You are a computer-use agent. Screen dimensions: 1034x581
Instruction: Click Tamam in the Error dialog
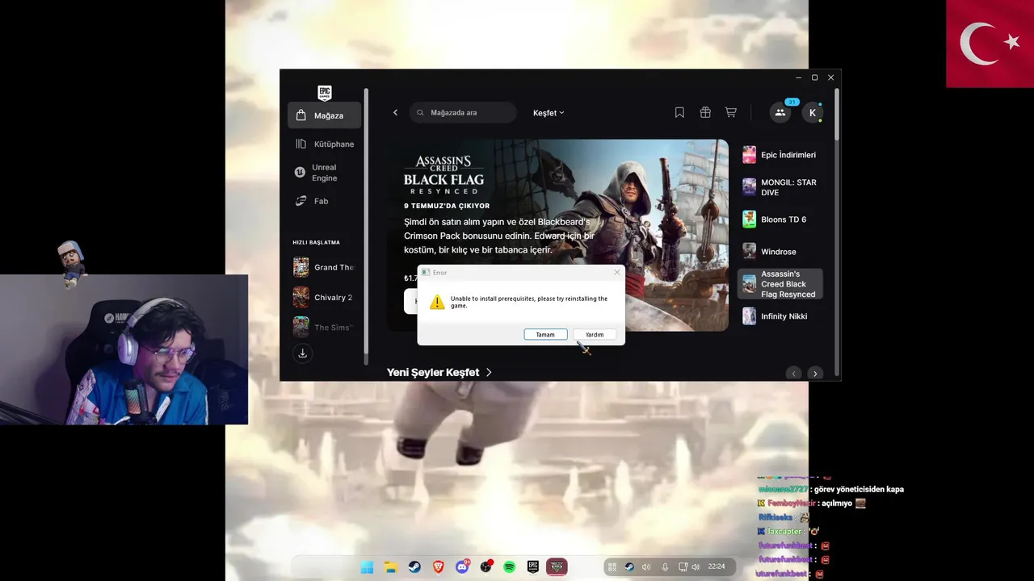click(545, 334)
